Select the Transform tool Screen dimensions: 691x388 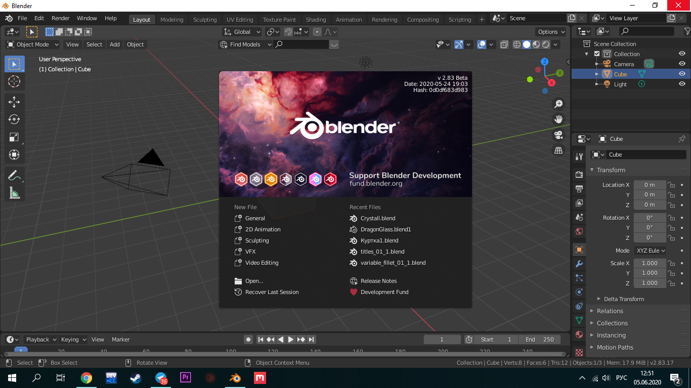point(14,155)
